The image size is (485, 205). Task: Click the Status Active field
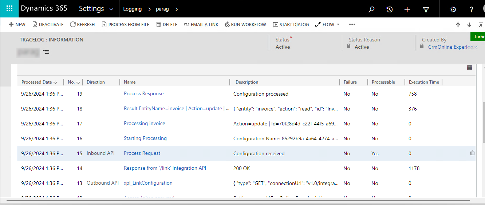tap(283, 47)
